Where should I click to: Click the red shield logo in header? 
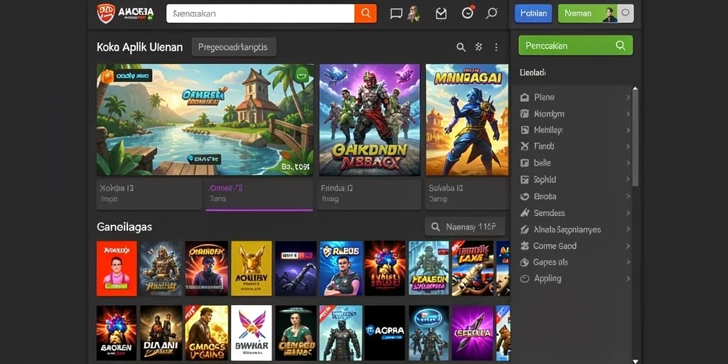[105, 14]
